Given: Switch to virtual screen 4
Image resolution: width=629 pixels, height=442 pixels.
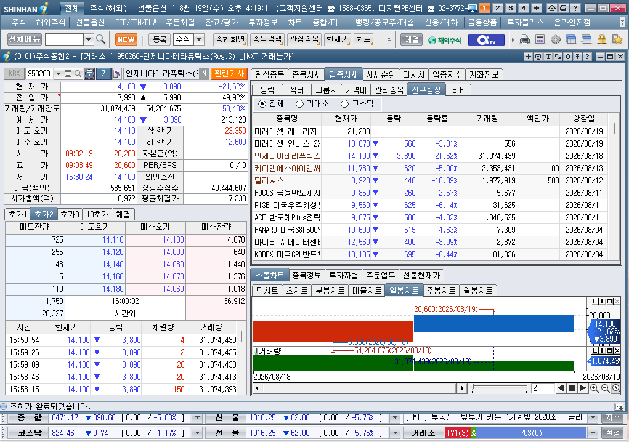Looking at the screenshot, I should tap(523, 8).
